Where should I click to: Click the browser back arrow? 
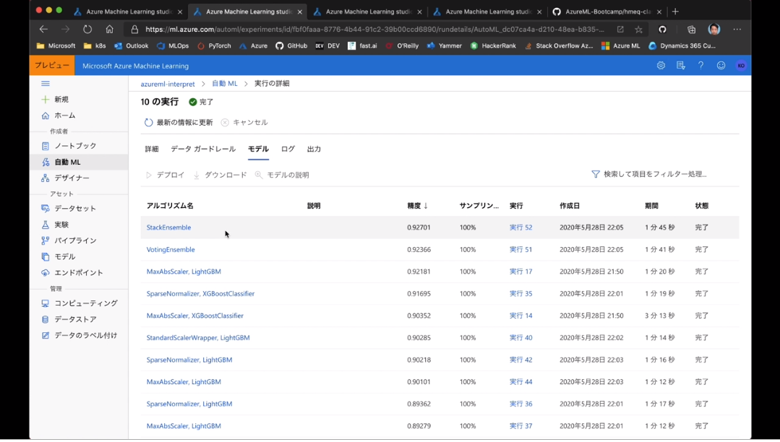[x=44, y=30]
